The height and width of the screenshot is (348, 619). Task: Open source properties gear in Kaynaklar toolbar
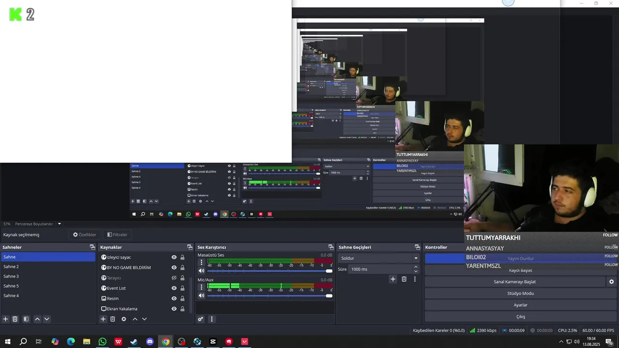tap(124, 319)
